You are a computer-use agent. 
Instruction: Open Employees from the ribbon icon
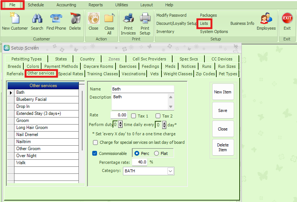point(266,19)
